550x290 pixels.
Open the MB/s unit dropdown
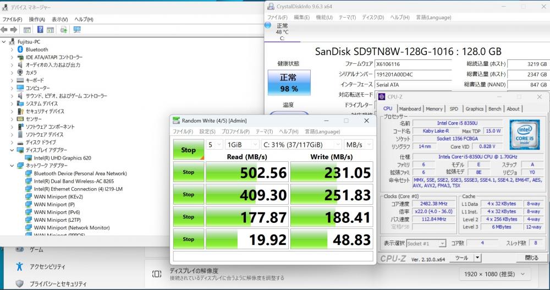(358, 145)
